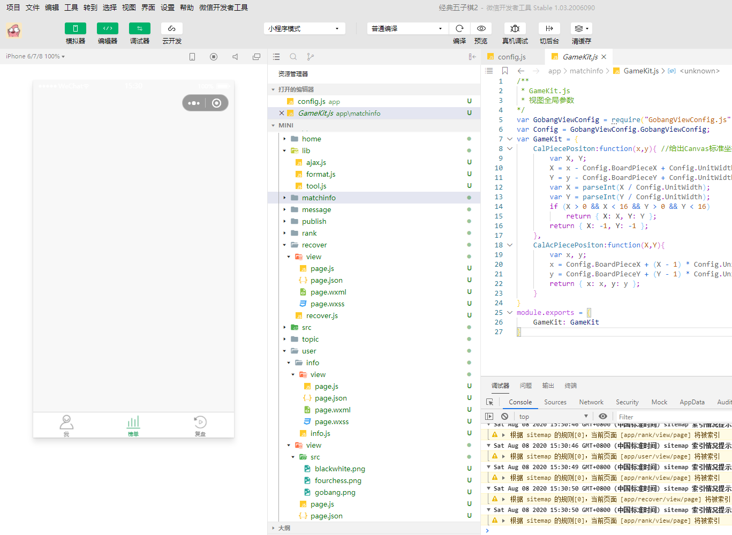Toggle the 模拟器 simulator panel button
Viewport: 732px width, 535px height.
coord(75,28)
